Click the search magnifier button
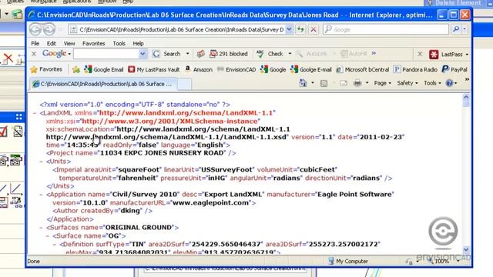This screenshot has width=493, height=277. coord(456,29)
